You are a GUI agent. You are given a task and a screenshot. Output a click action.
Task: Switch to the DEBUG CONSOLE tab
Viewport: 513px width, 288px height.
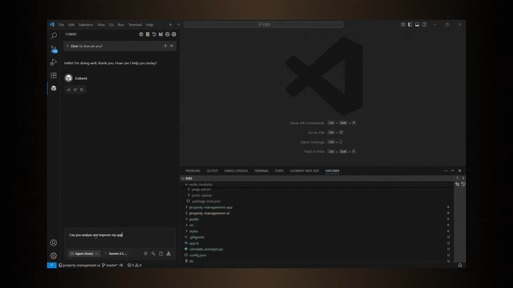[x=236, y=171]
